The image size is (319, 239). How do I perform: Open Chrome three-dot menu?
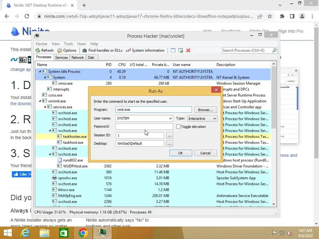pyautogui.click(x=312, y=16)
